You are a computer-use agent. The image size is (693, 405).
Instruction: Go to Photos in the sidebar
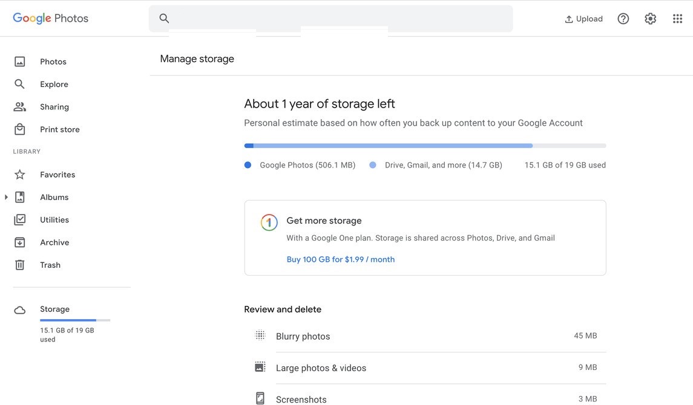pos(53,62)
